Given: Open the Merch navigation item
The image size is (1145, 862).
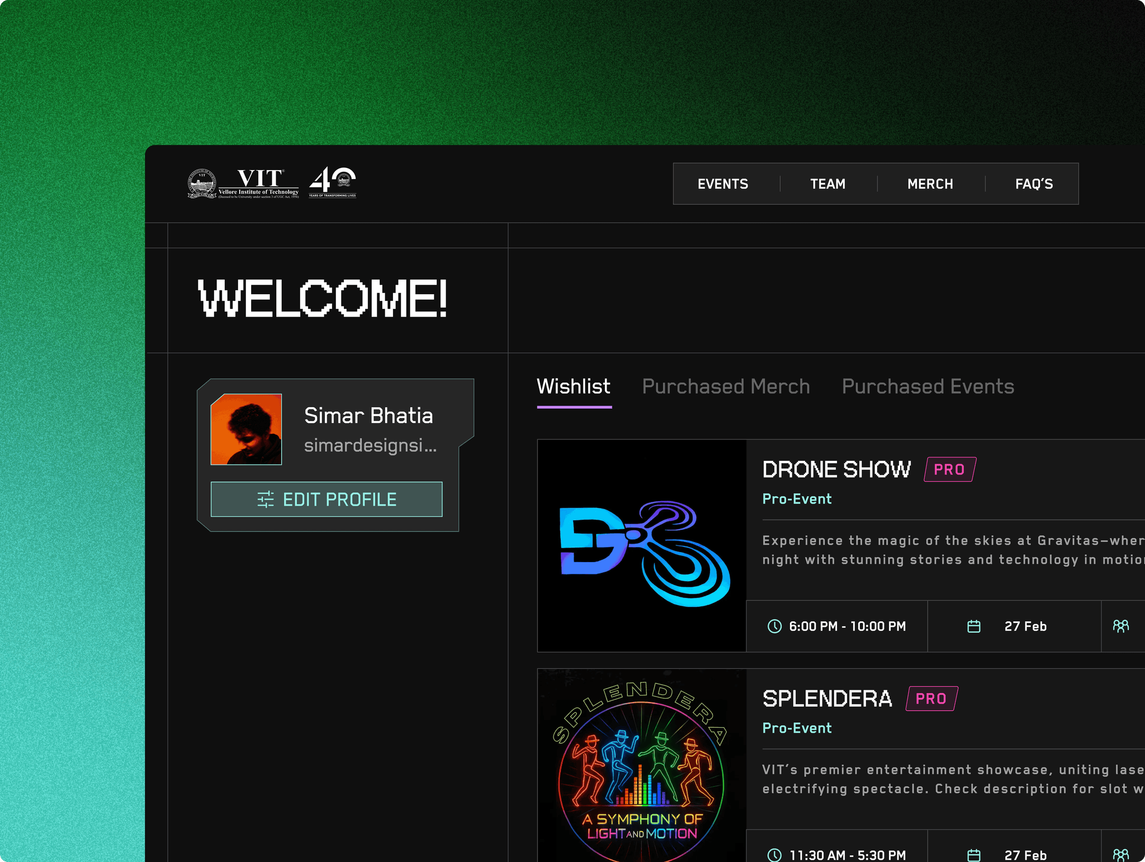Looking at the screenshot, I should point(930,184).
